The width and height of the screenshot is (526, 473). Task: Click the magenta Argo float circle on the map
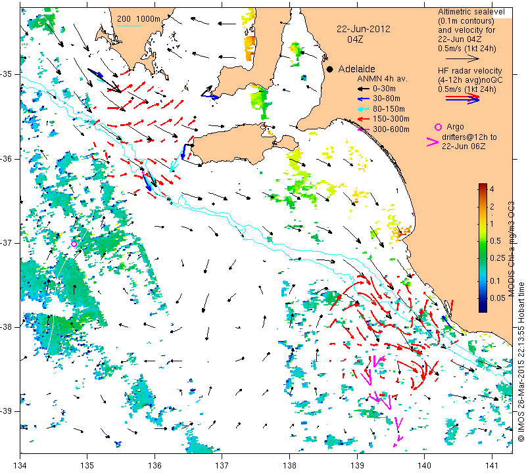tap(74, 244)
